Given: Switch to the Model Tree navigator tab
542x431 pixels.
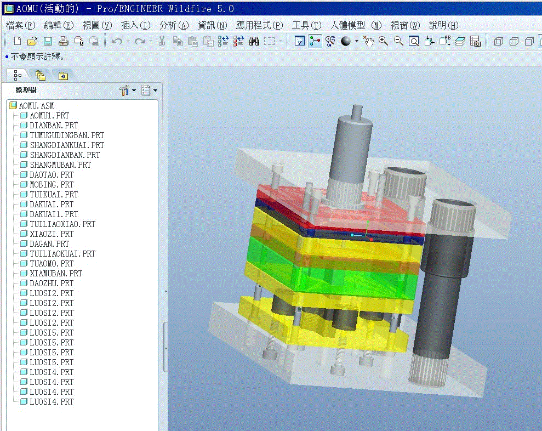Looking at the screenshot, I should click(18, 75).
